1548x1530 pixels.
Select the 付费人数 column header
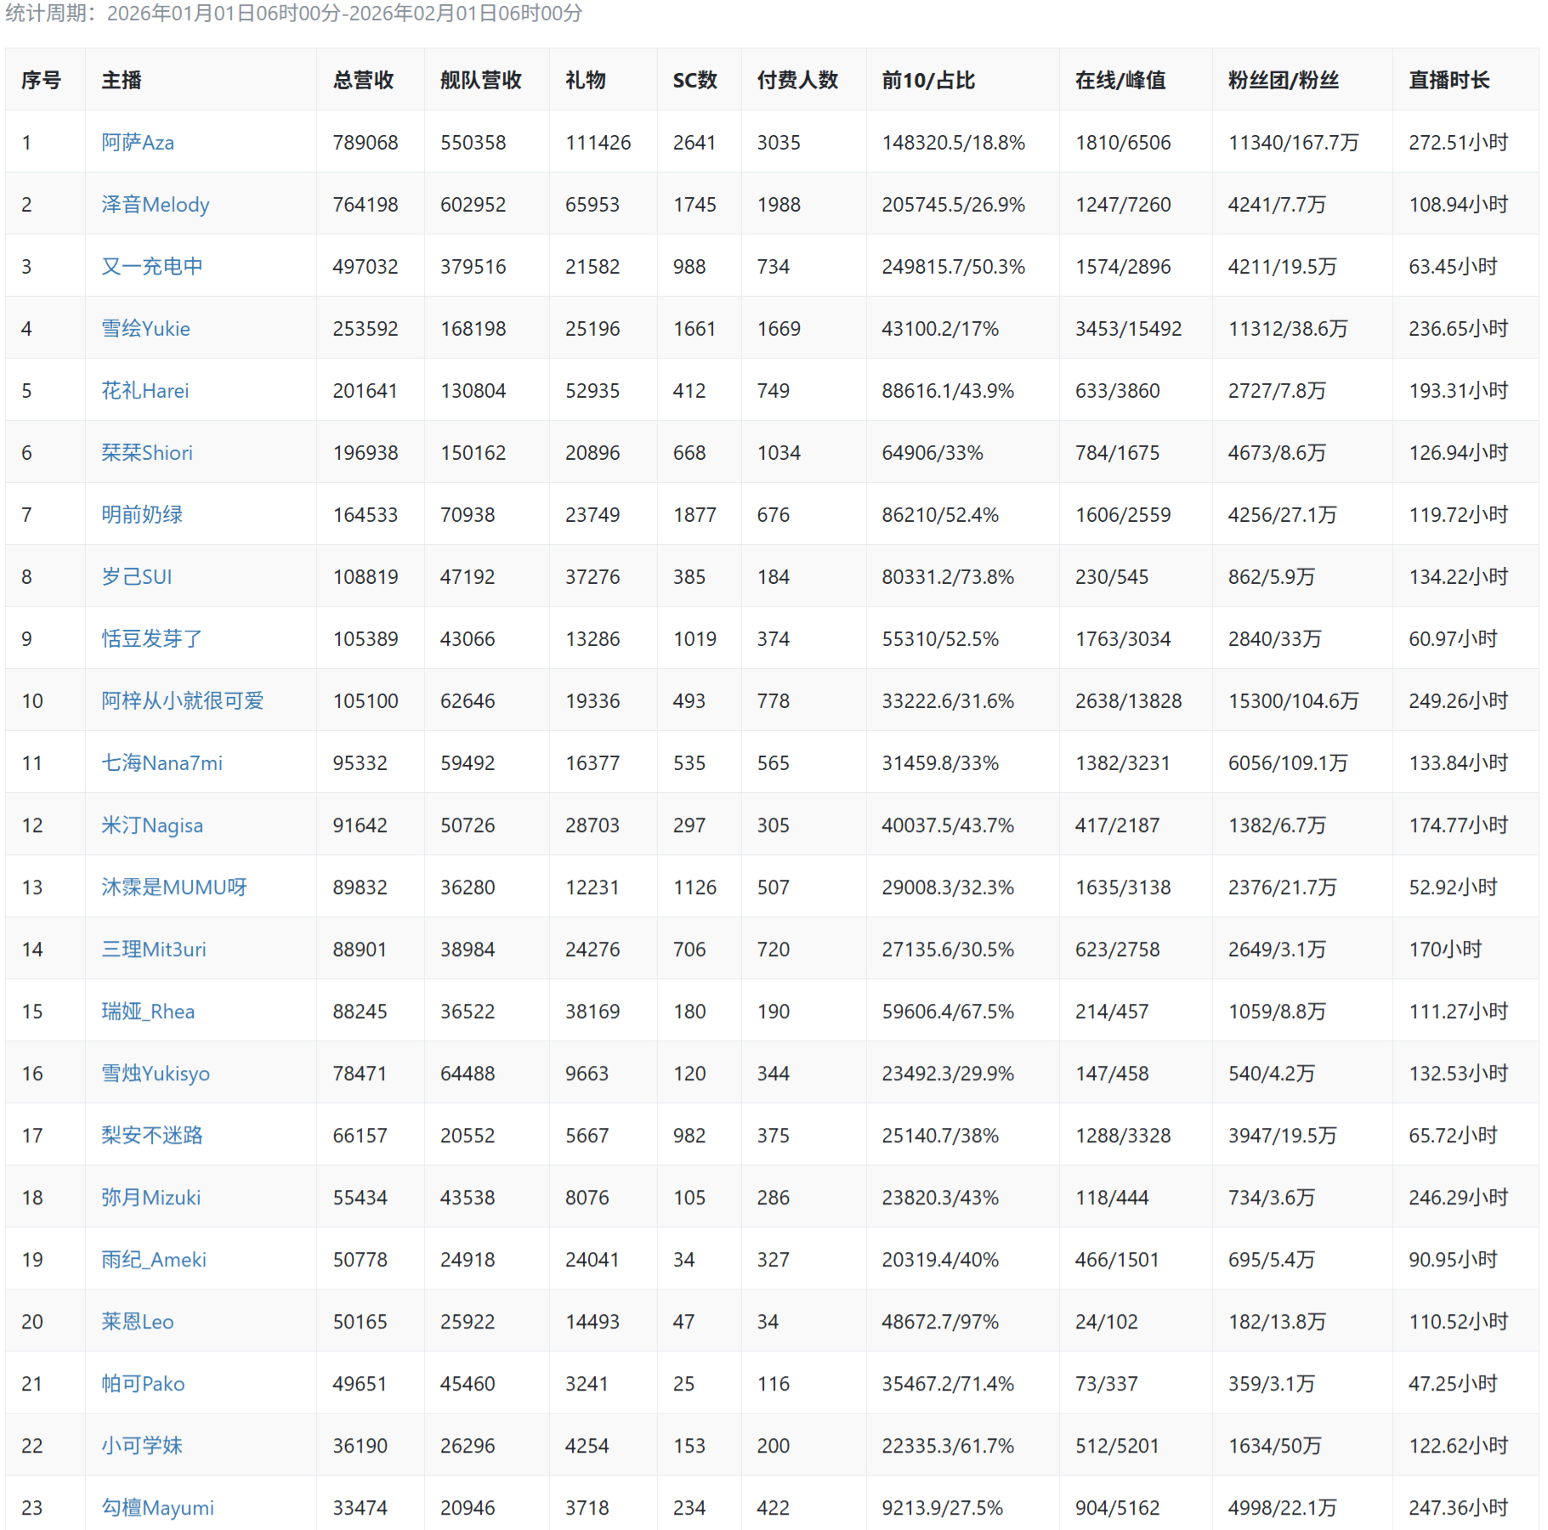click(797, 81)
